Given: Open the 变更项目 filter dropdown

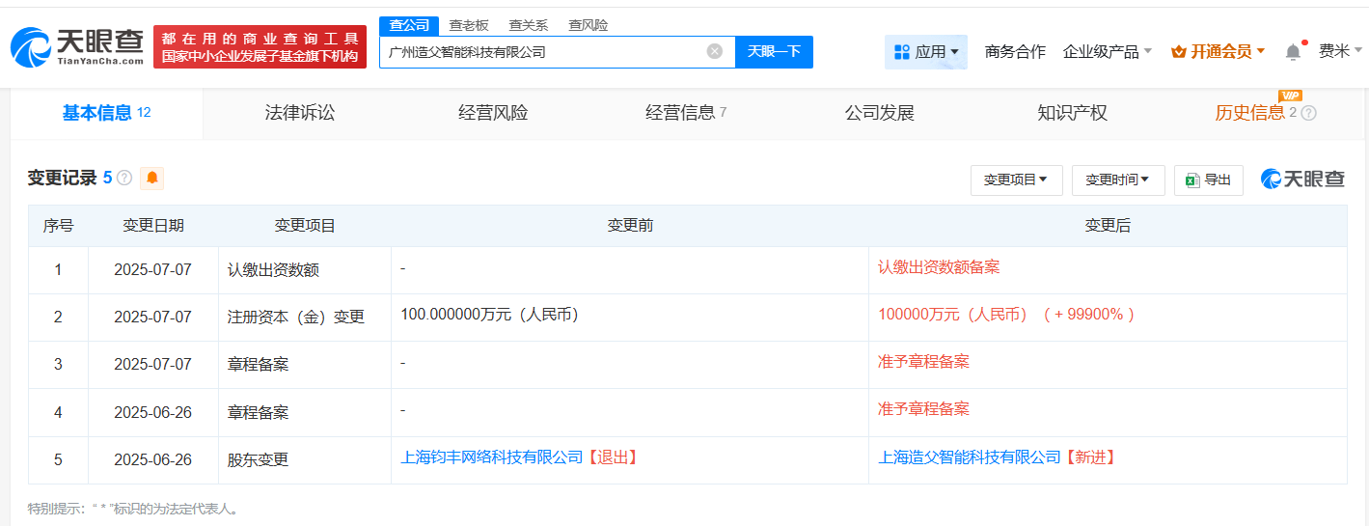Looking at the screenshot, I should tap(1016, 180).
